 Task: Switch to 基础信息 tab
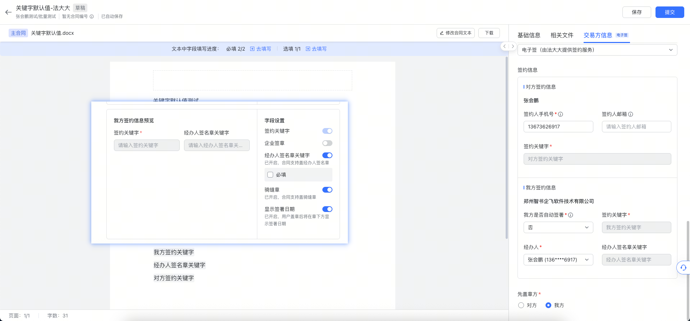point(529,35)
